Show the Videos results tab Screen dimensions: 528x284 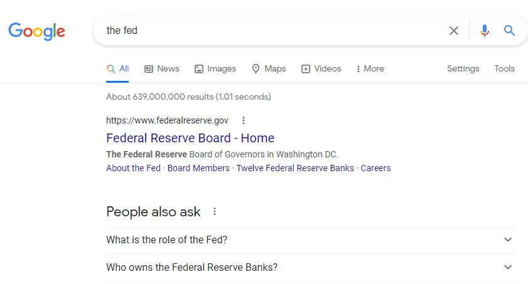click(321, 69)
